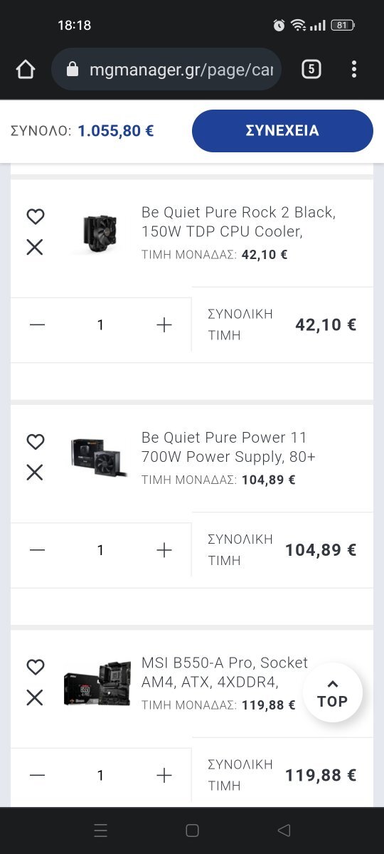Focus the mgmanager.gr address bar

tap(166, 69)
